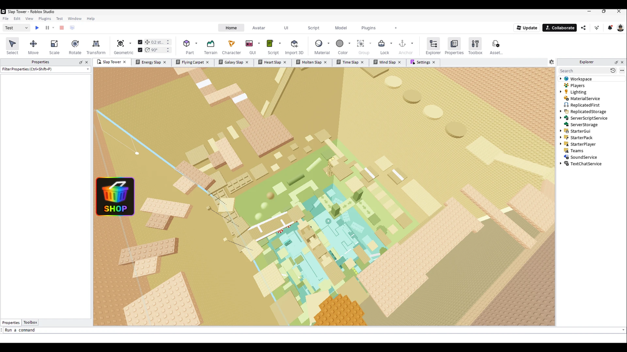627x352 pixels.
Task: Toggle the Properties panel button
Action: [454, 47]
